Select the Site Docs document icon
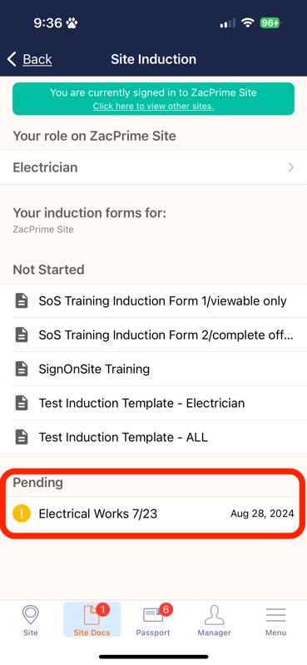Viewport: 307px width, 665px height. [92, 615]
